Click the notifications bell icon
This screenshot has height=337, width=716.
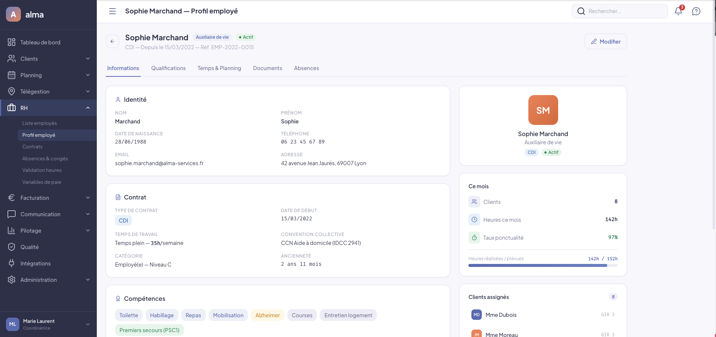pyautogui.click(x=678, y=11)
